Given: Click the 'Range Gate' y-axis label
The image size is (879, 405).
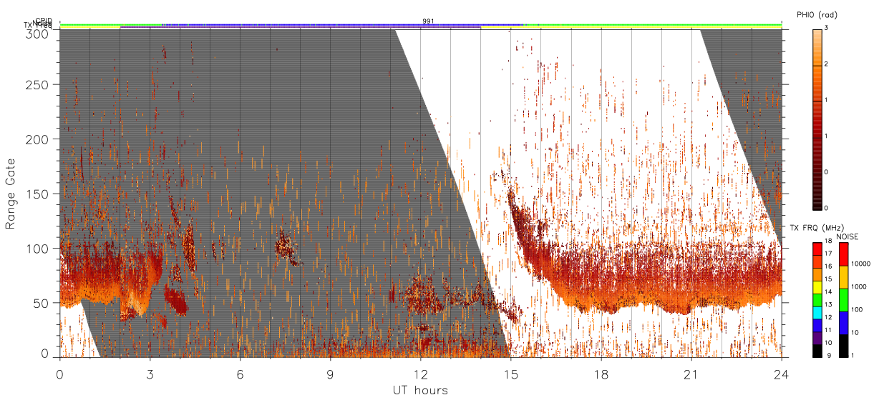Looking at the screenshot, I should 11,194.
